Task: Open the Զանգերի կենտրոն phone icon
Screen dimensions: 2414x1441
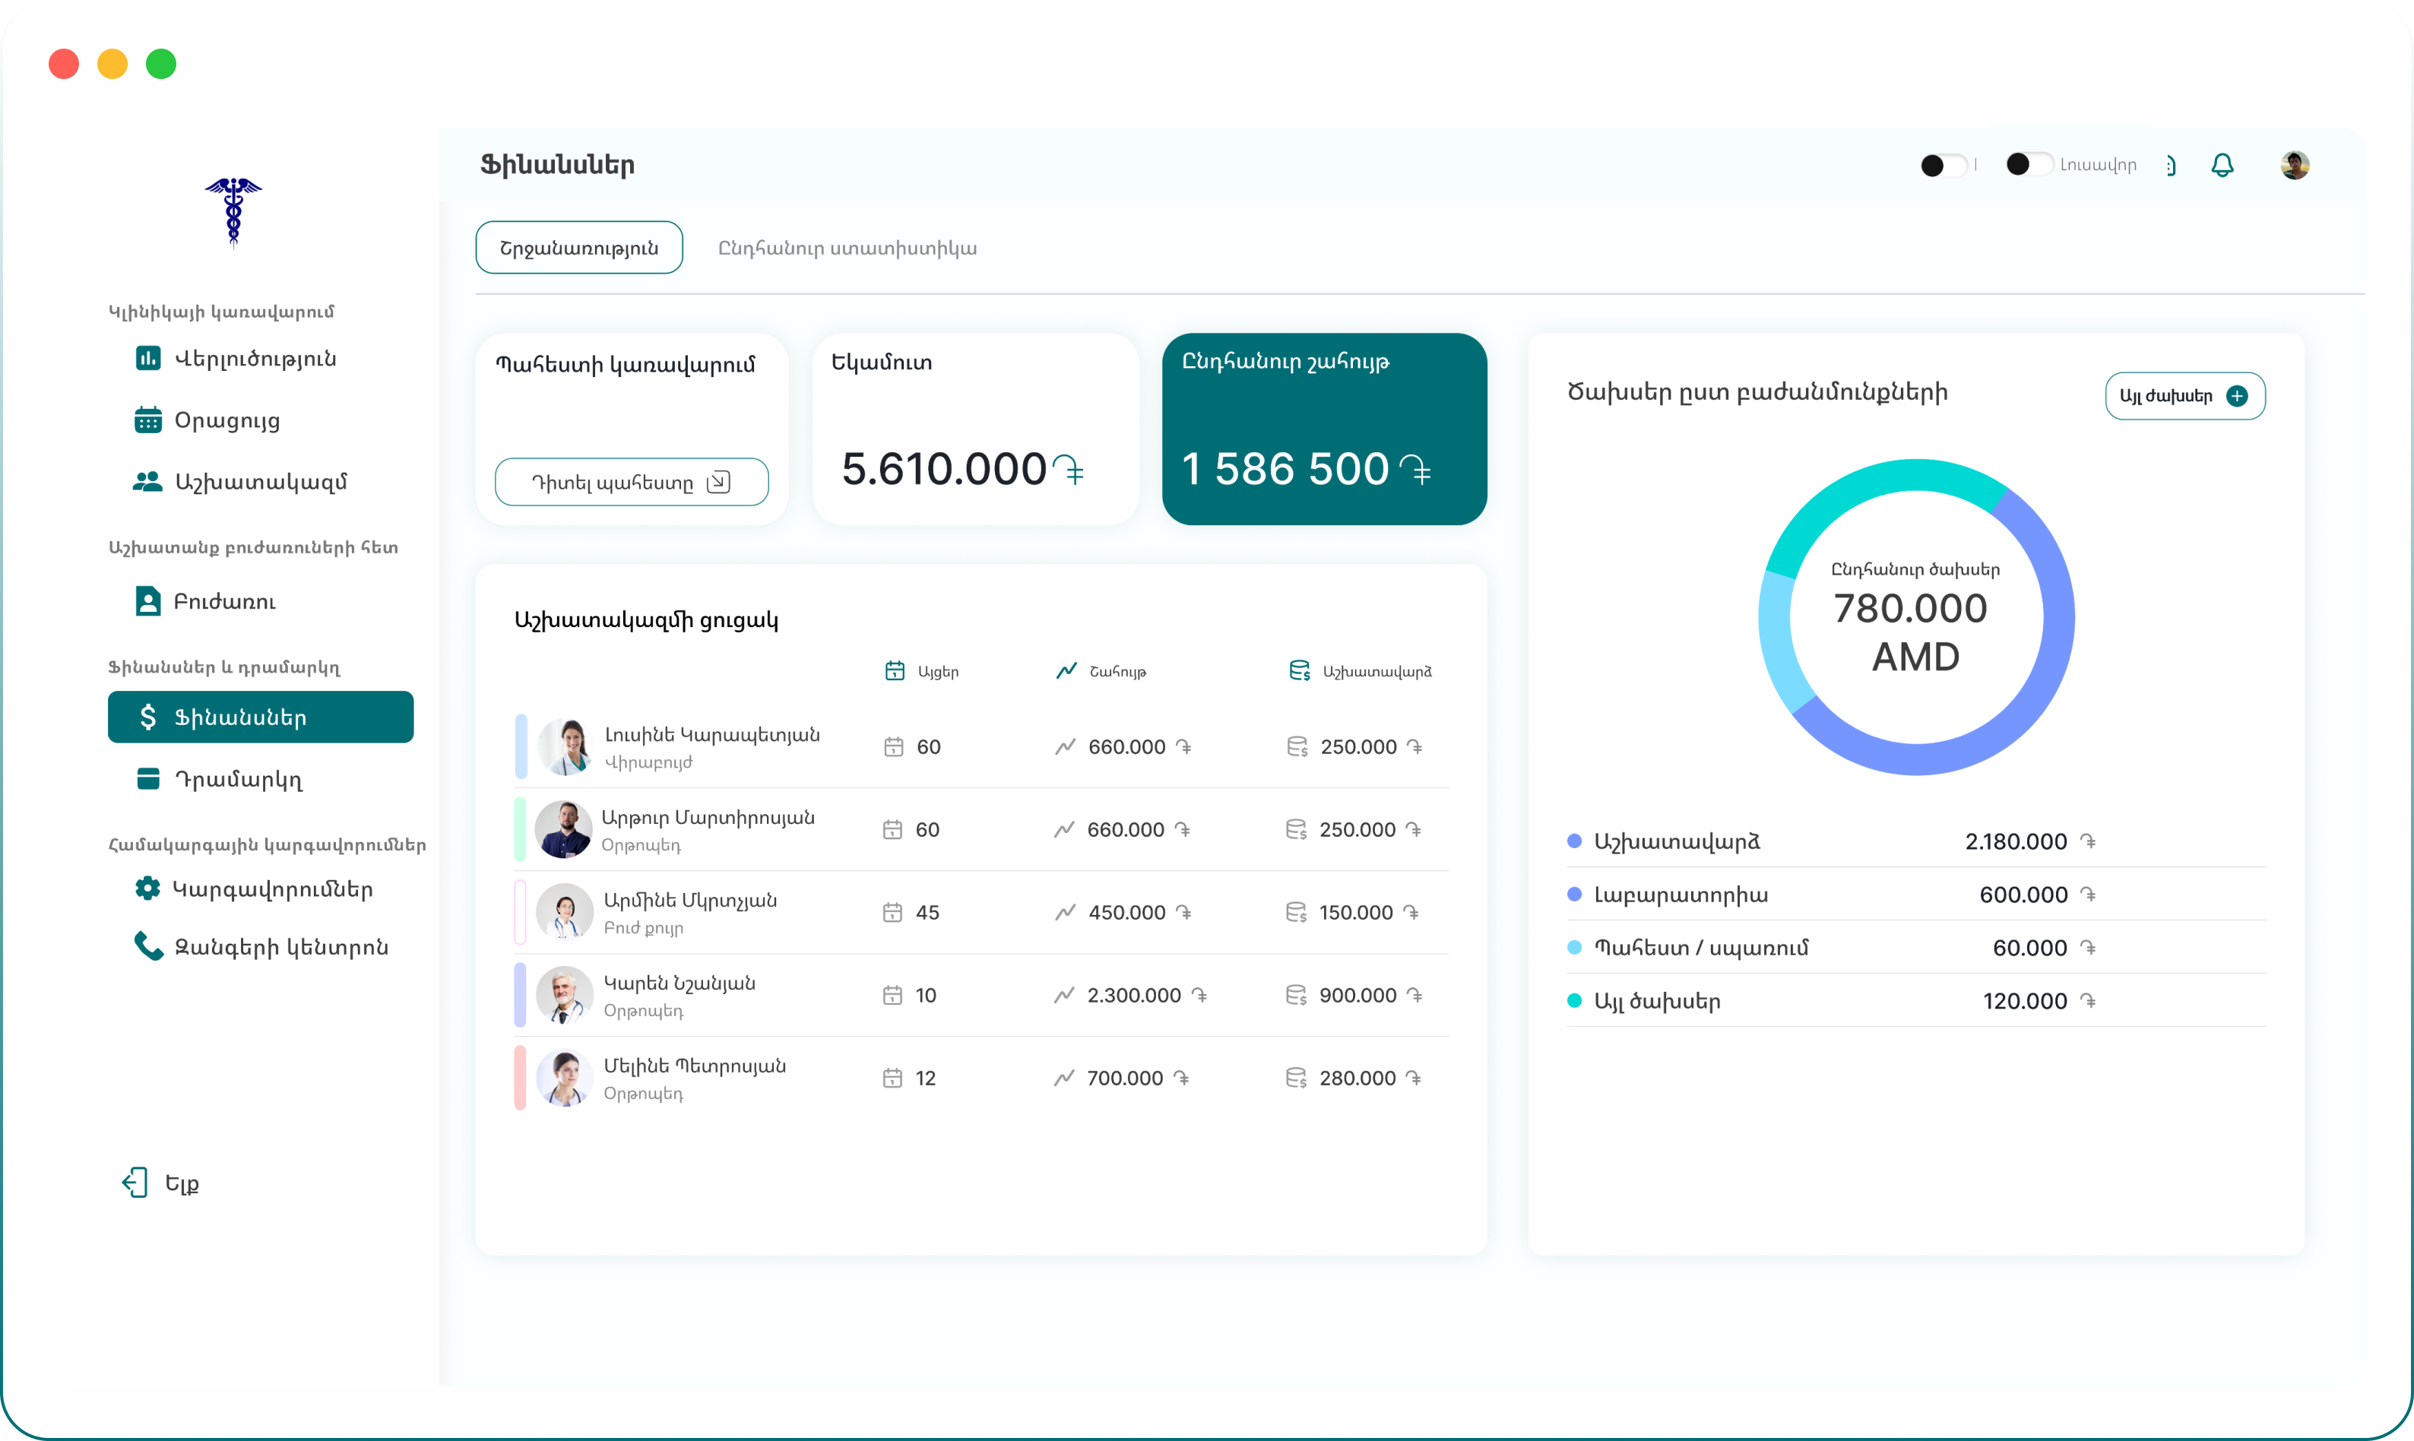Action: click(147, 947)
